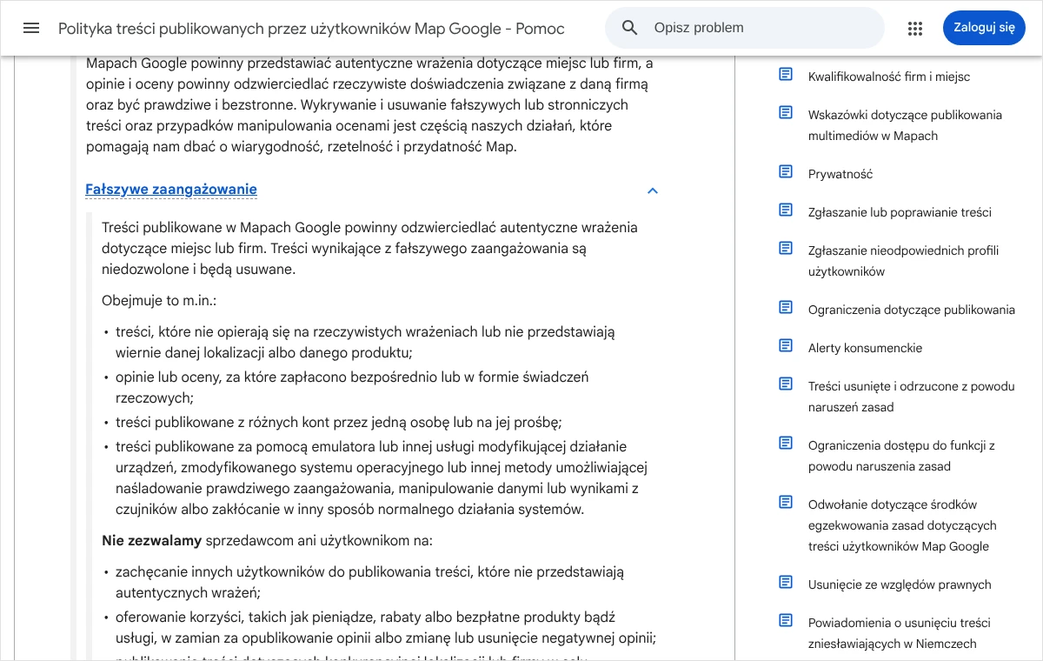The height and width of the screenshot is (661, 1043).
Task: Open Ograniczenia dostępu do funkcji article
Action: [x=901, y=456]
